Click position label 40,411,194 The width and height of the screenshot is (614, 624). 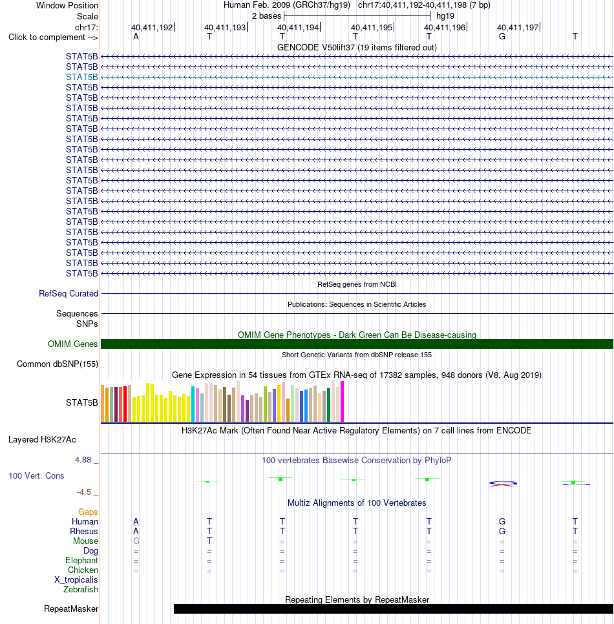[298, 28]
